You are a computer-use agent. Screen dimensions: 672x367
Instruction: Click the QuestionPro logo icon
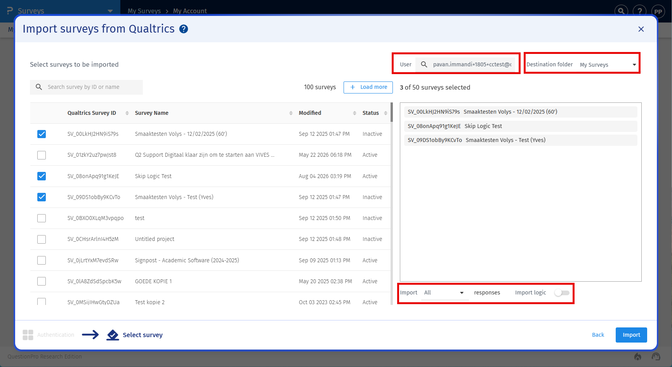[x=10, y=11]
